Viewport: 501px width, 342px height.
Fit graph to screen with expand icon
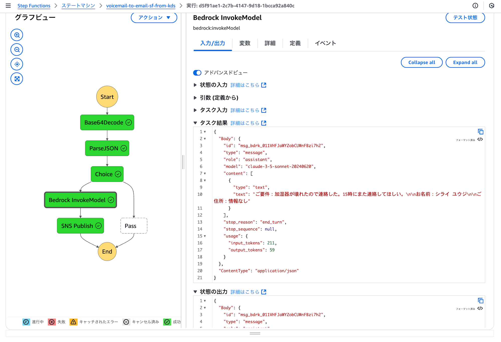[x=17, y=79]
